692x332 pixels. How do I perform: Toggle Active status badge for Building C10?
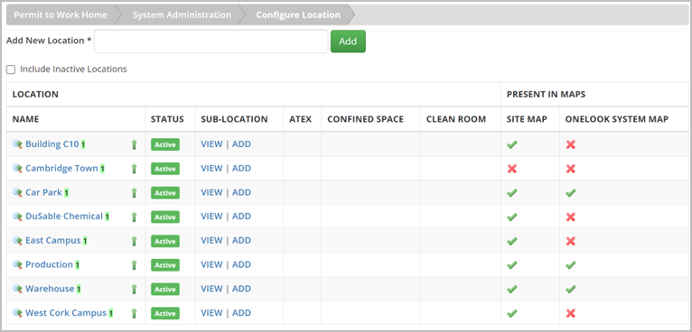(165, 144)
